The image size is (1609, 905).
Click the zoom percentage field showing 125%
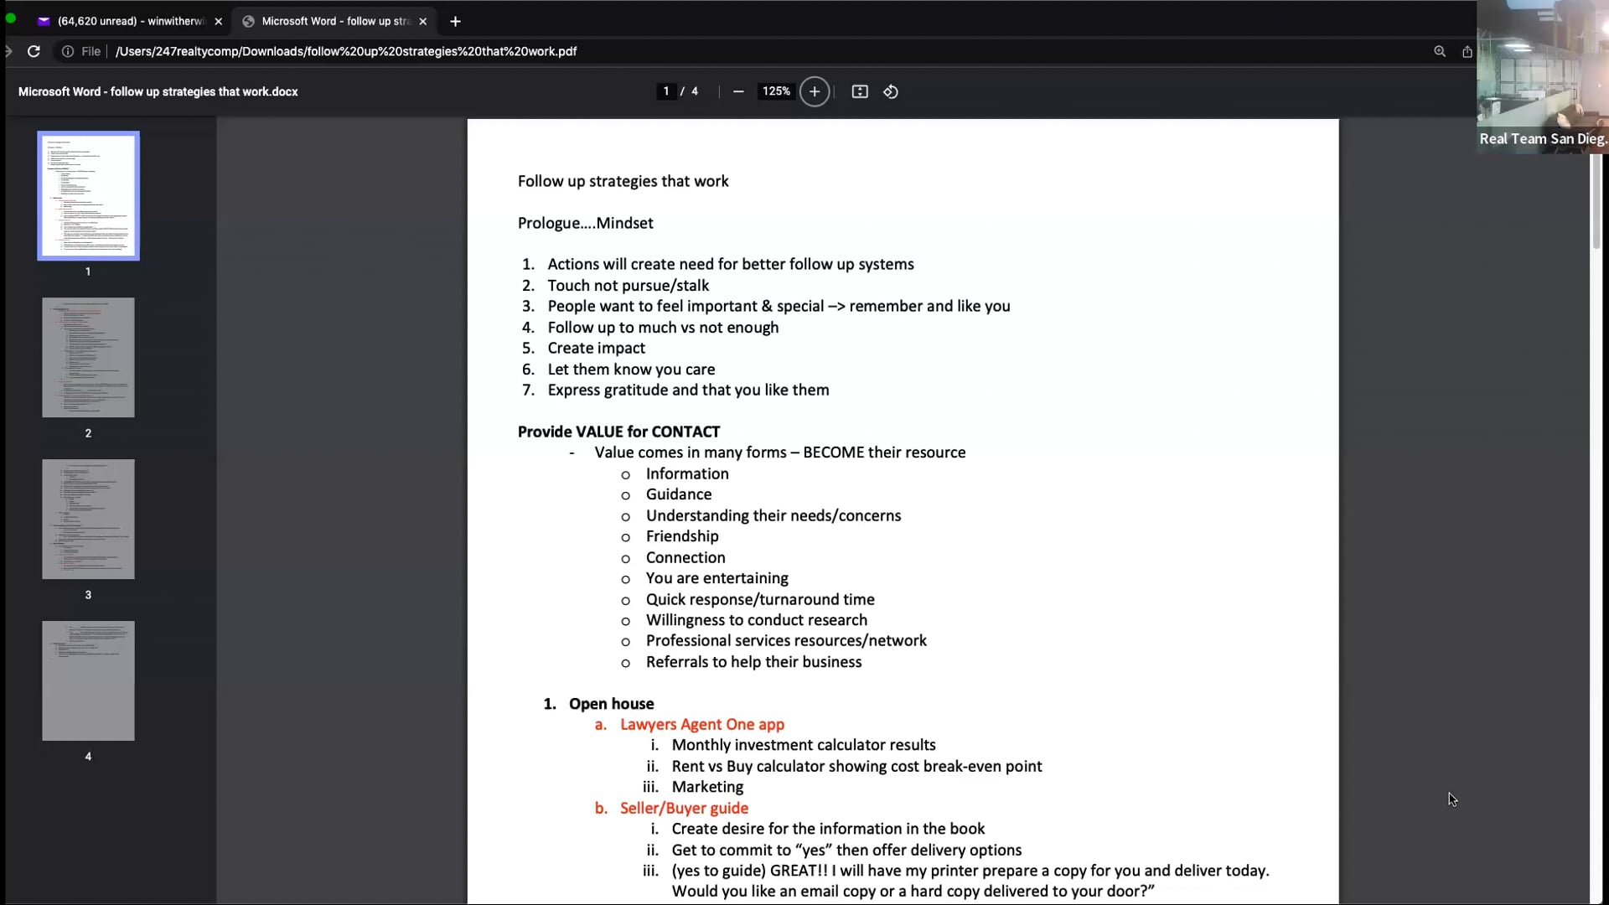point(776,91)
